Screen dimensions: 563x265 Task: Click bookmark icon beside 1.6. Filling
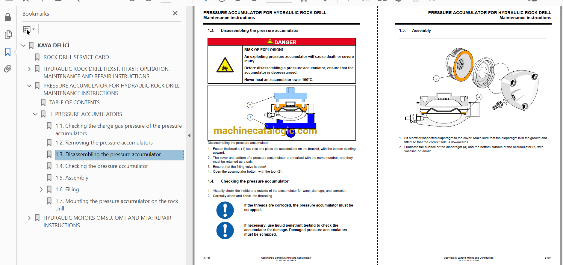pos(49,189)
